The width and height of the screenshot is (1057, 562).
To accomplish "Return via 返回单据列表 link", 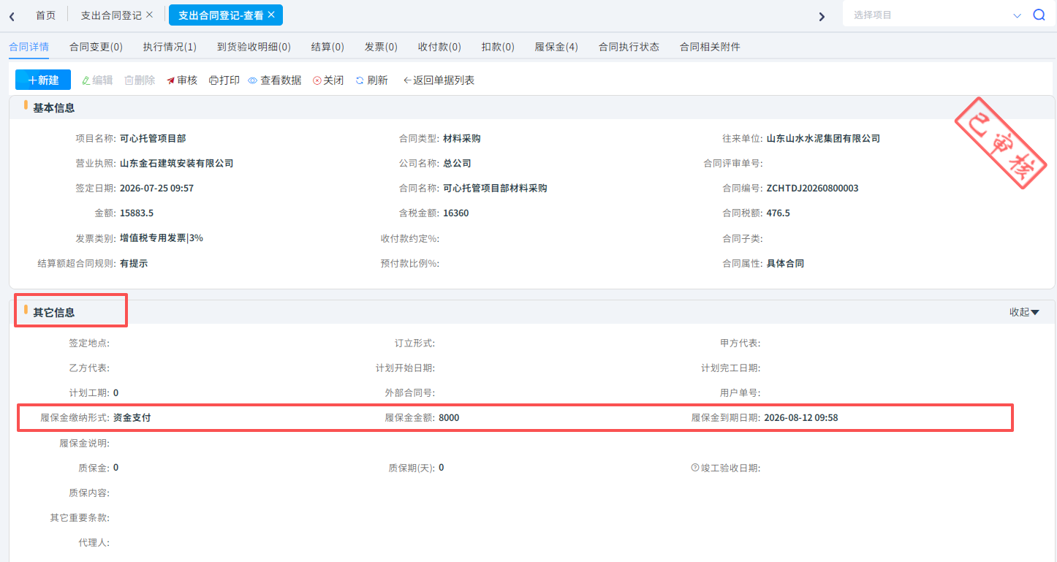I will [x=439, y=80].
